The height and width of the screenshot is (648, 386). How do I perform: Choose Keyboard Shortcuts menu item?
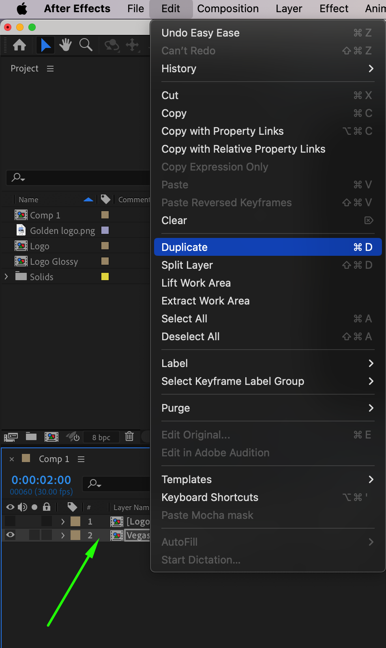(x=268, y=497)
